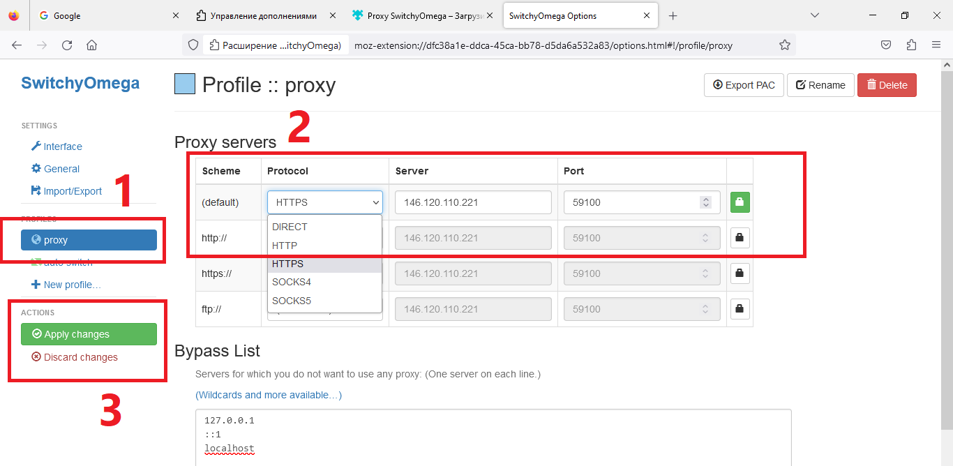The height and width of the screenshot is (466, 953).
Task: Switch to Управление дополнениями tab
Action: pyautogui.click(x=267, y=15)
